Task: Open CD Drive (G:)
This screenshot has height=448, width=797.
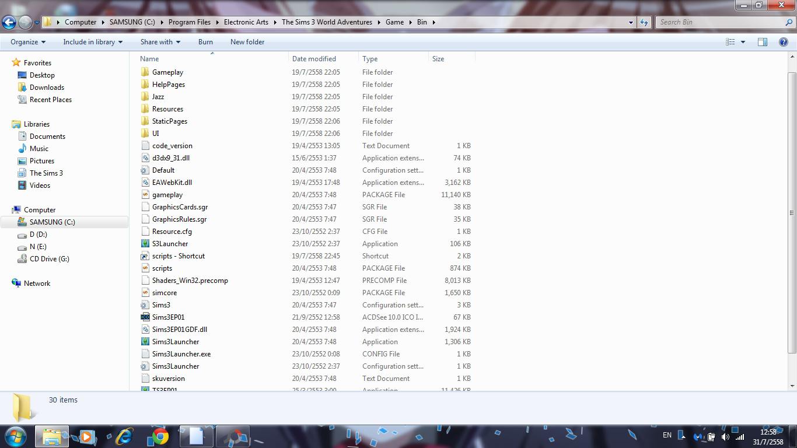Action: (50, 259)
